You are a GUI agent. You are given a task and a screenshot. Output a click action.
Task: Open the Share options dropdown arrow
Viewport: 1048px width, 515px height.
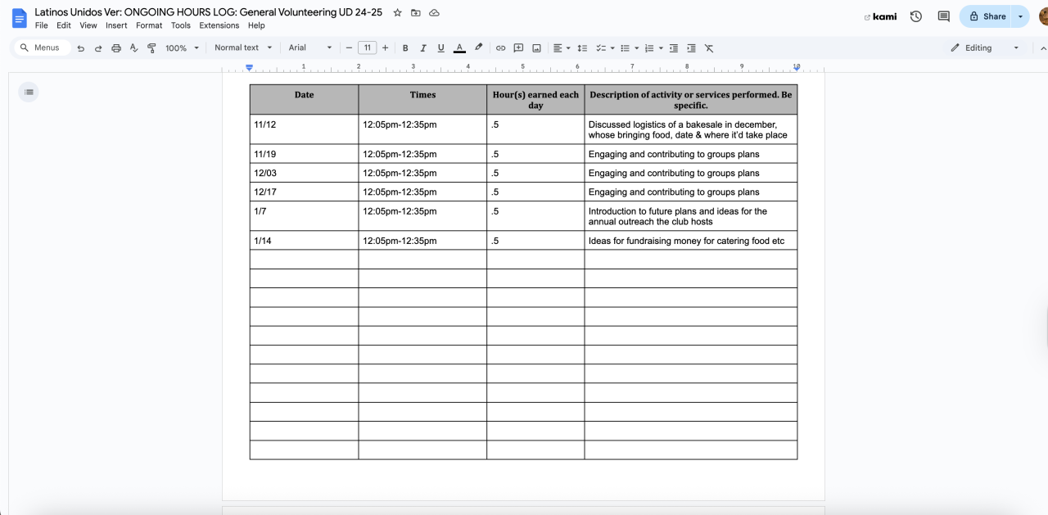click(x=1020, y=16)
